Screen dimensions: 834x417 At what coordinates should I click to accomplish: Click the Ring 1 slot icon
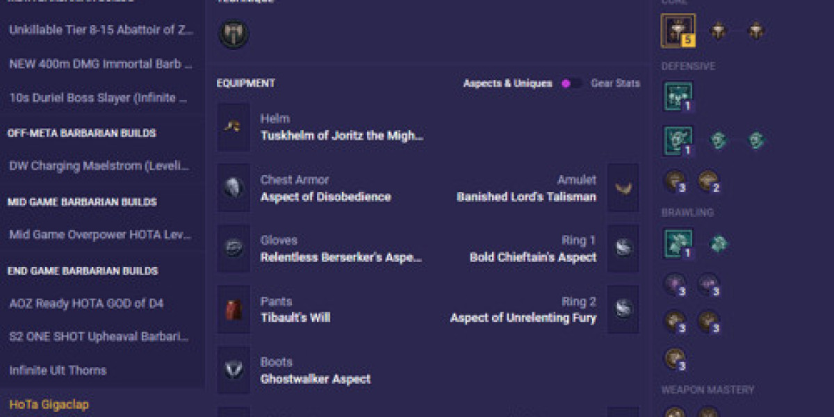point(623,248)
